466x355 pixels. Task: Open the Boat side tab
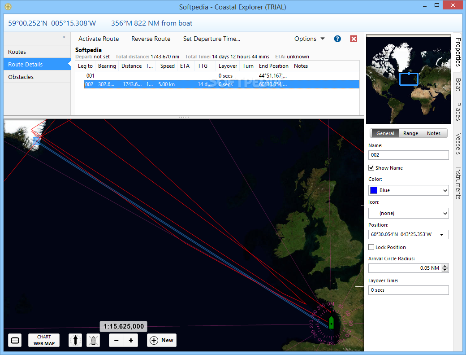point(458,84)
